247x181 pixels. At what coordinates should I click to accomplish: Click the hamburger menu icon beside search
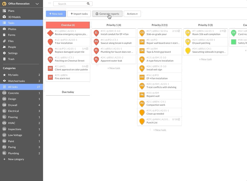click(x=49, y=3)
